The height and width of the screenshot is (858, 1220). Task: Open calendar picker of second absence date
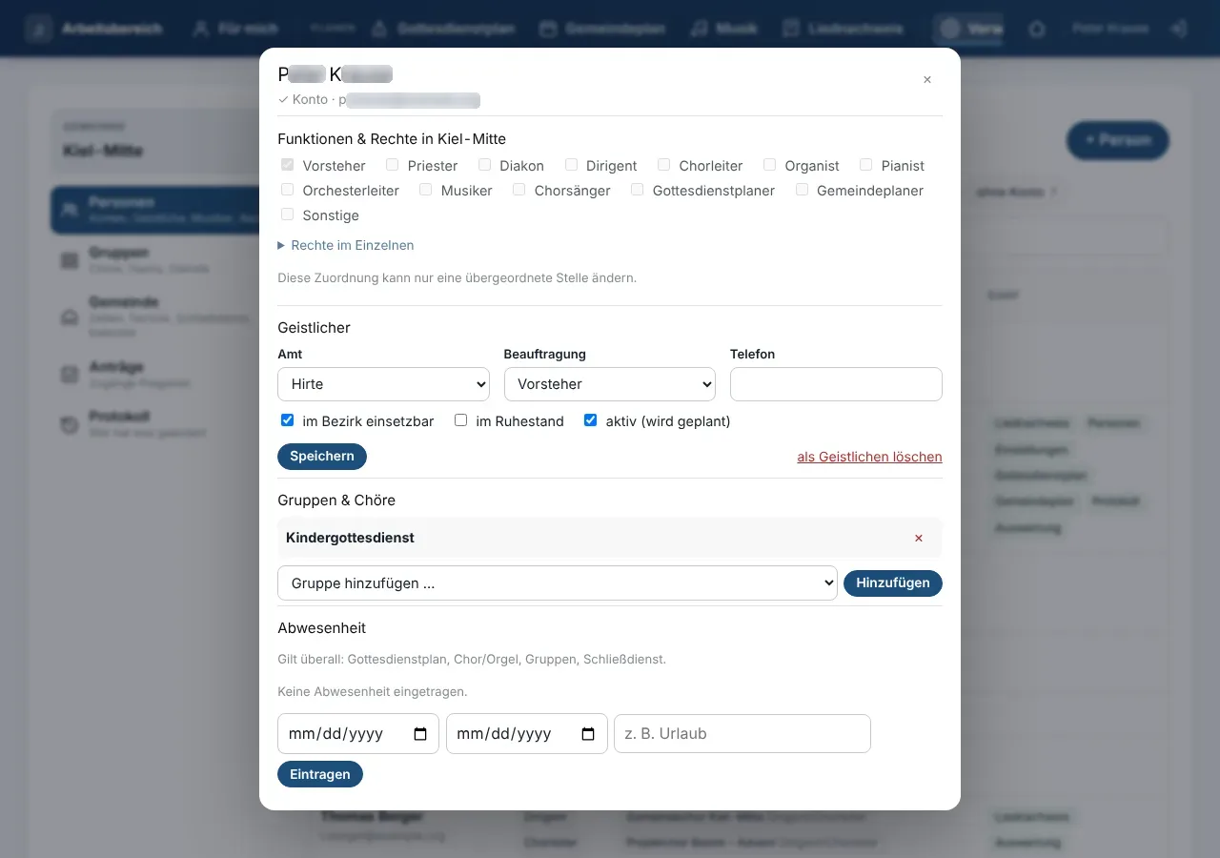point(588,734)
